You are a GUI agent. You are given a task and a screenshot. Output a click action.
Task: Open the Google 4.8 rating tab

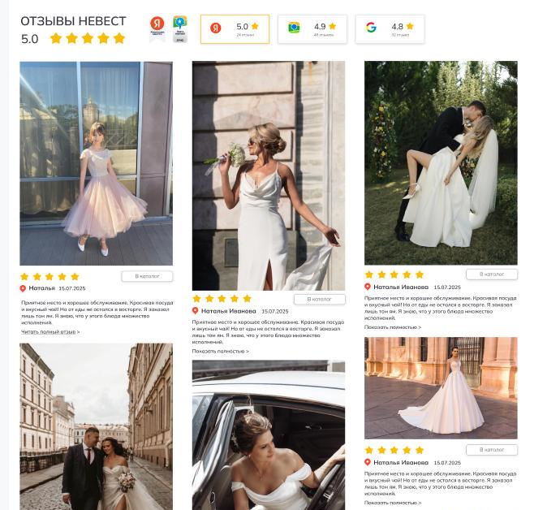pos(390,28)
